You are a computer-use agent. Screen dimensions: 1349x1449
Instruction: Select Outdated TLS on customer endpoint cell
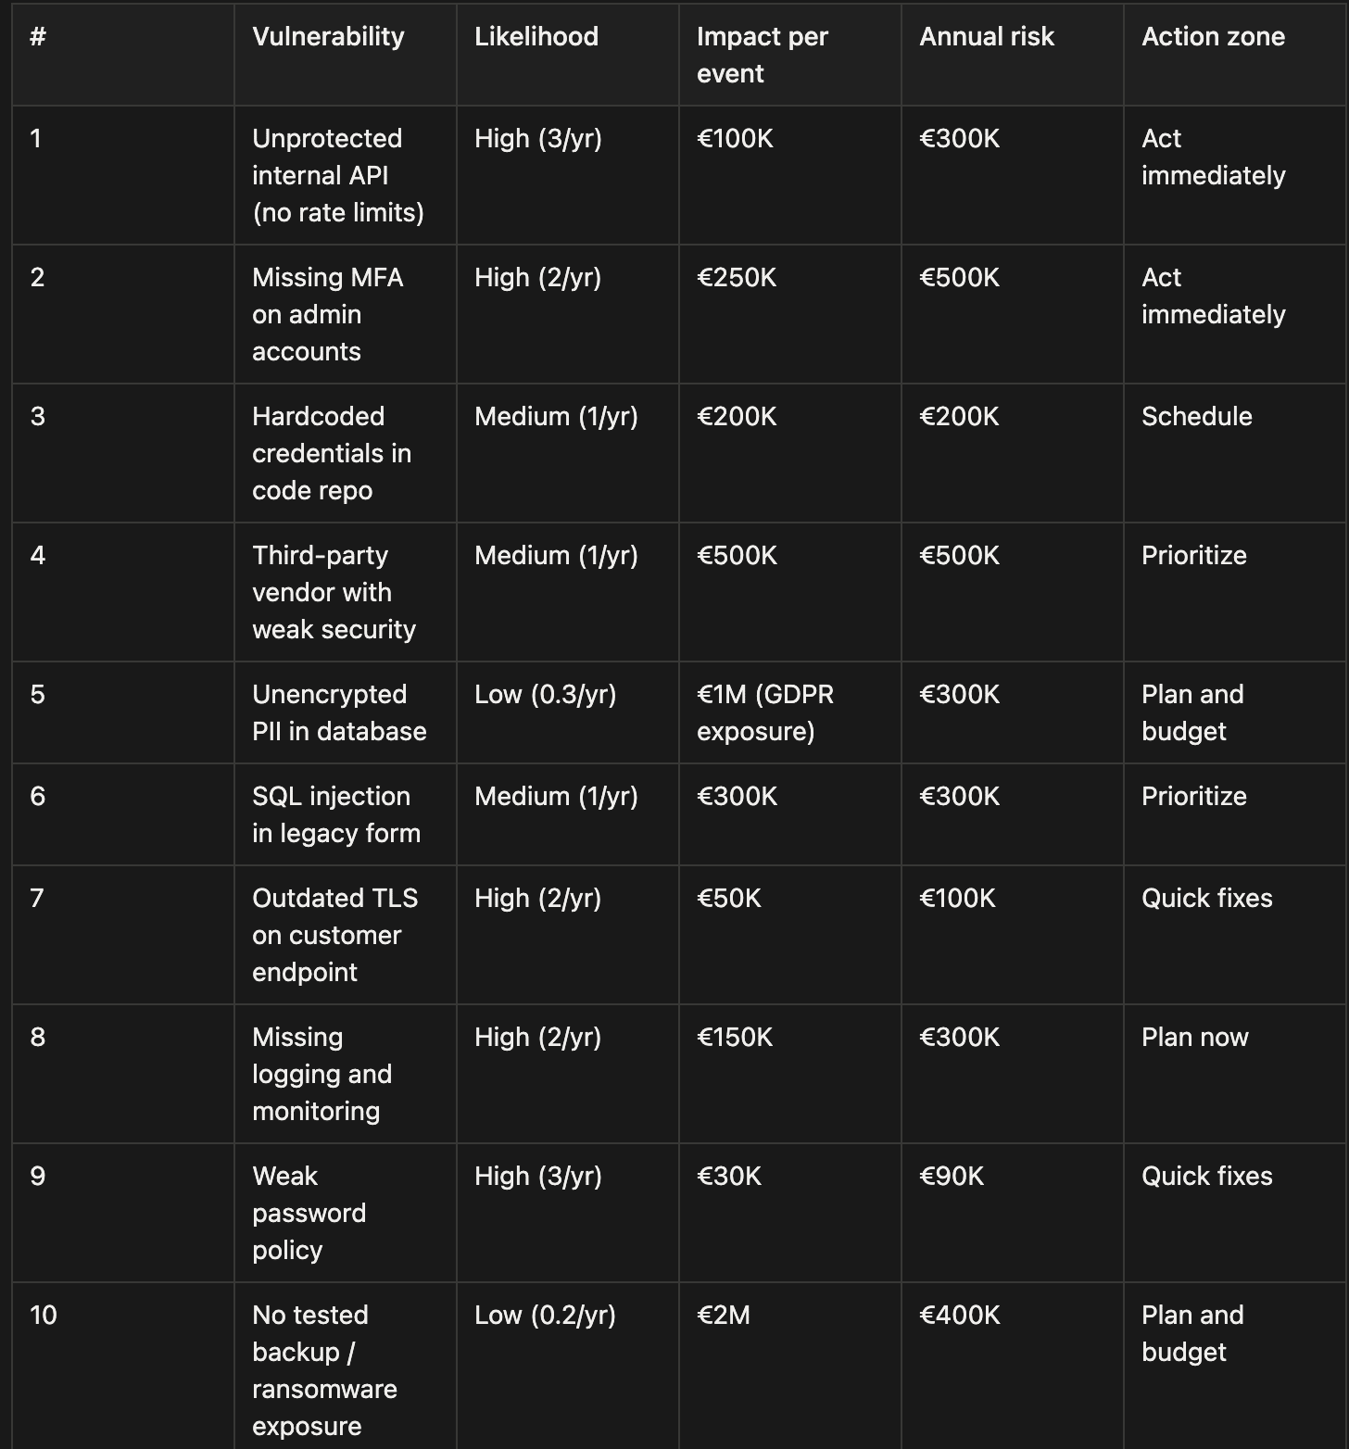(x=334, y=935)
